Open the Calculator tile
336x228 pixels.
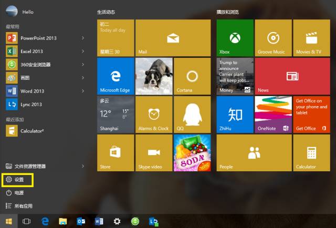point(311,153)
